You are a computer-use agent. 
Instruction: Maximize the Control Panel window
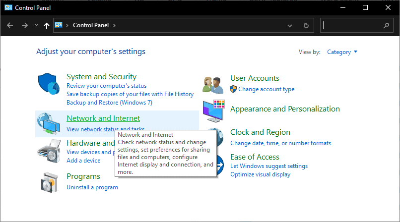click(365, 7)
